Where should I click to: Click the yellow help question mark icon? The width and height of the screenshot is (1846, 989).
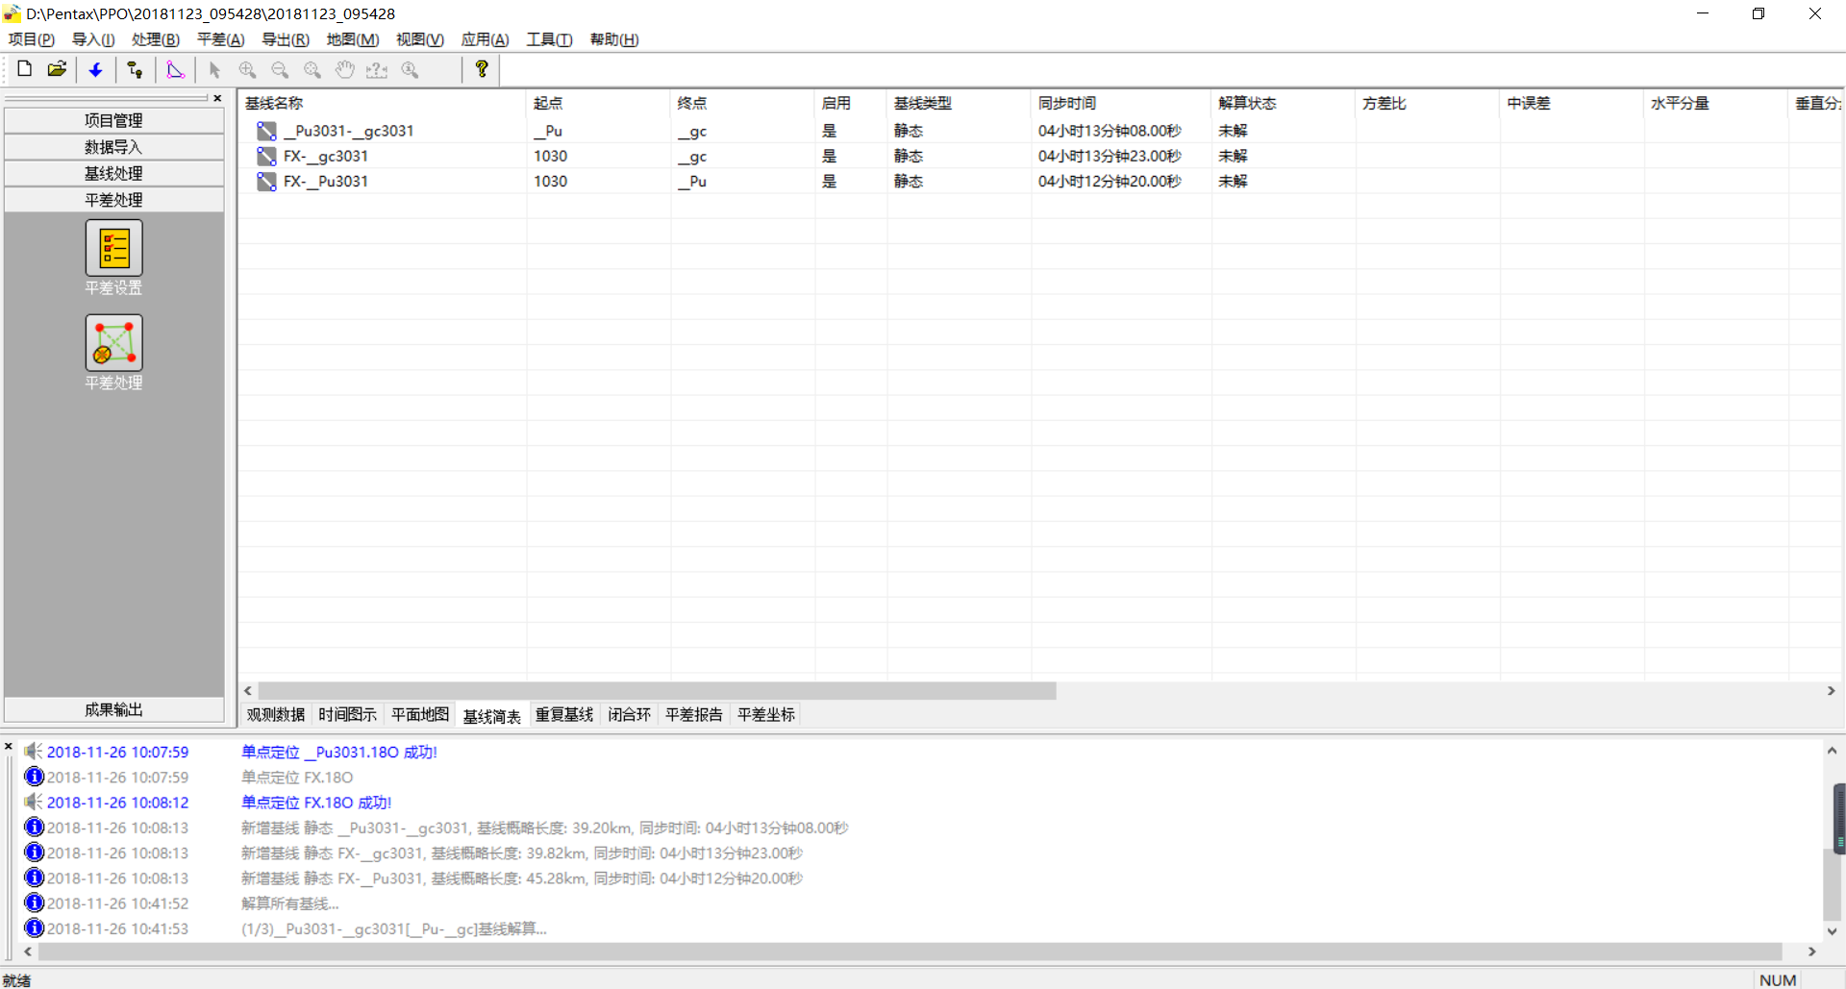click(x=482, y=69)
